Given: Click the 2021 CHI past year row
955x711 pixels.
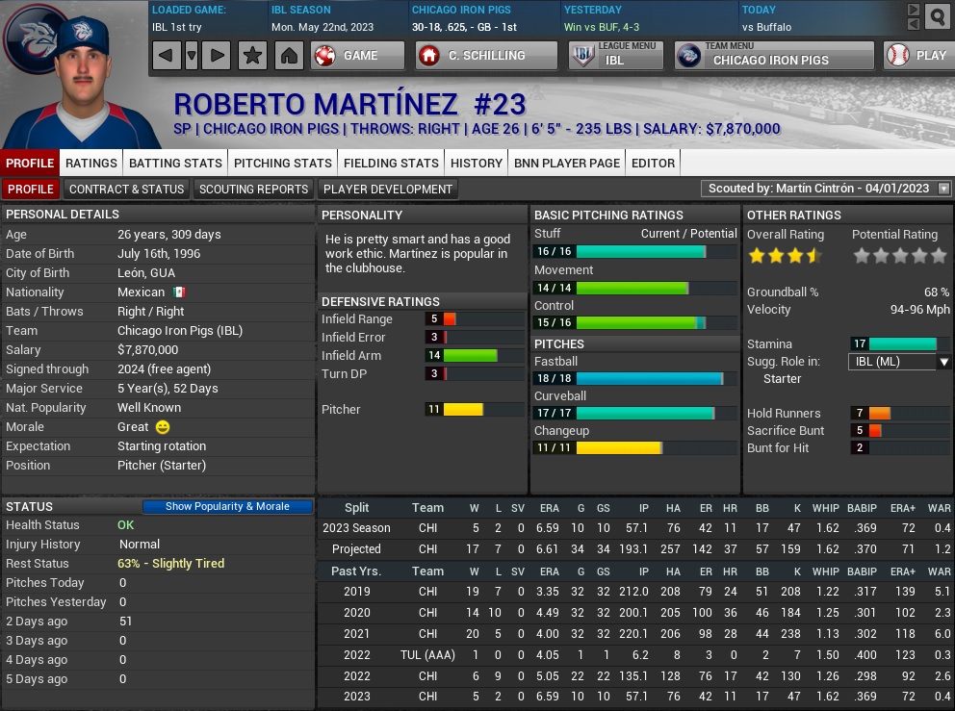Looking at the screenshot, I should tap(635, 634).
